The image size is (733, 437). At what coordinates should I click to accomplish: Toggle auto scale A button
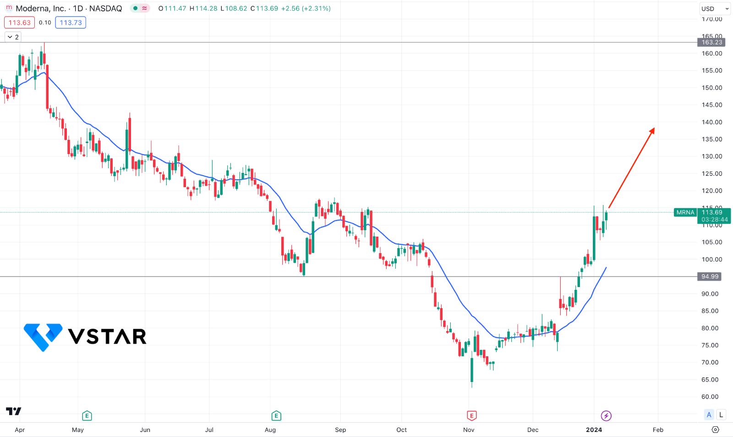pos(709,415)
